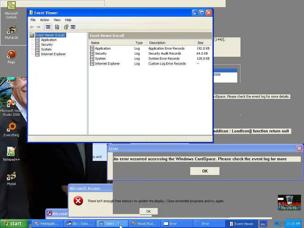Image resolution: width=304 pixels, height=228 pixels.
Task: Click the on-screen keyboard icon in the taskbar
Action: [263, 224]
